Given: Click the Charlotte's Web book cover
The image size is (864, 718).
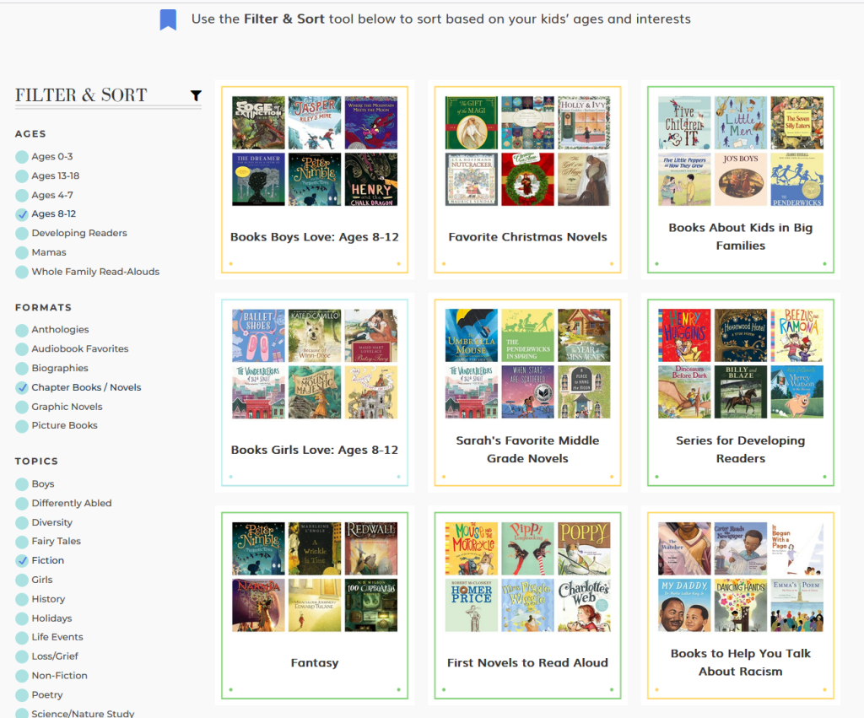Looking at the screenshot, I should [584, 605].
